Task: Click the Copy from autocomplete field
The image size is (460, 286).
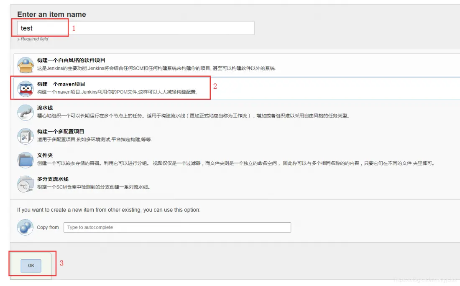Action: point(177,228)
